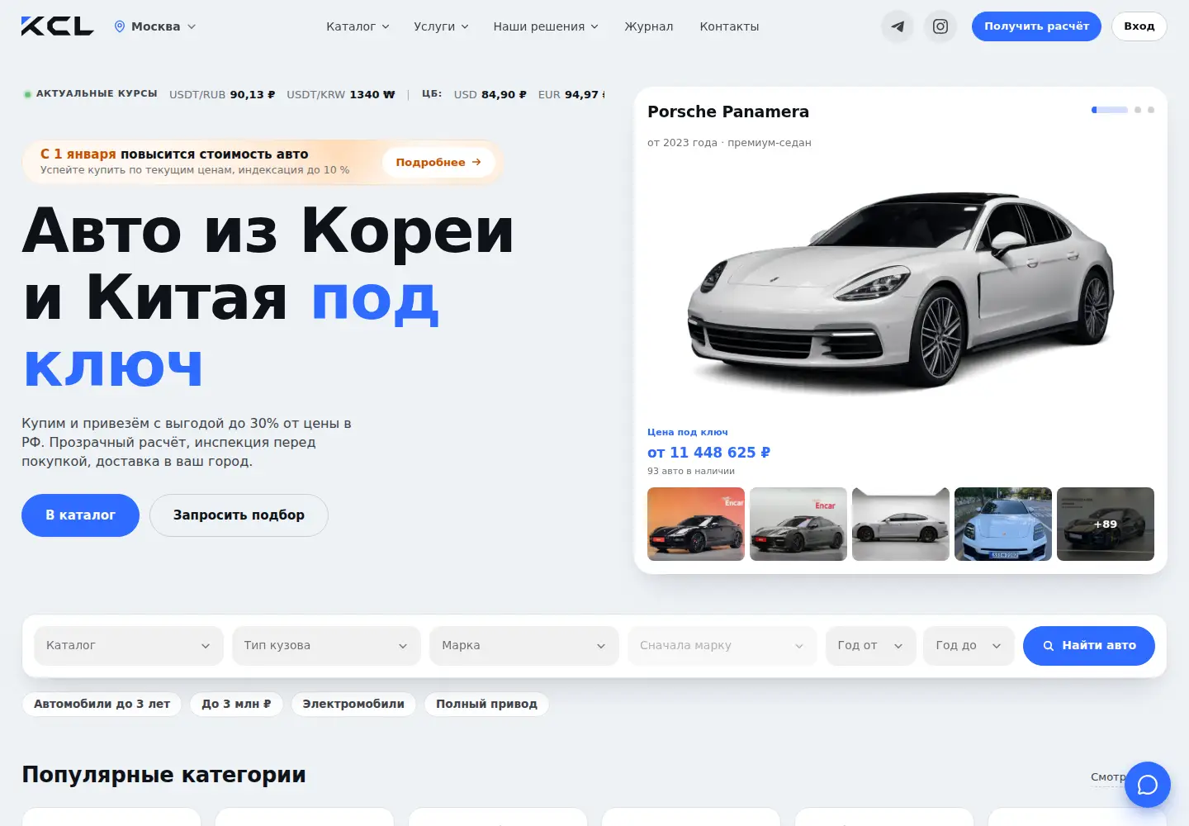This screenshot has width=1189, height=826.
Task: Click the Вход login button
Action: pos(1139,26)
